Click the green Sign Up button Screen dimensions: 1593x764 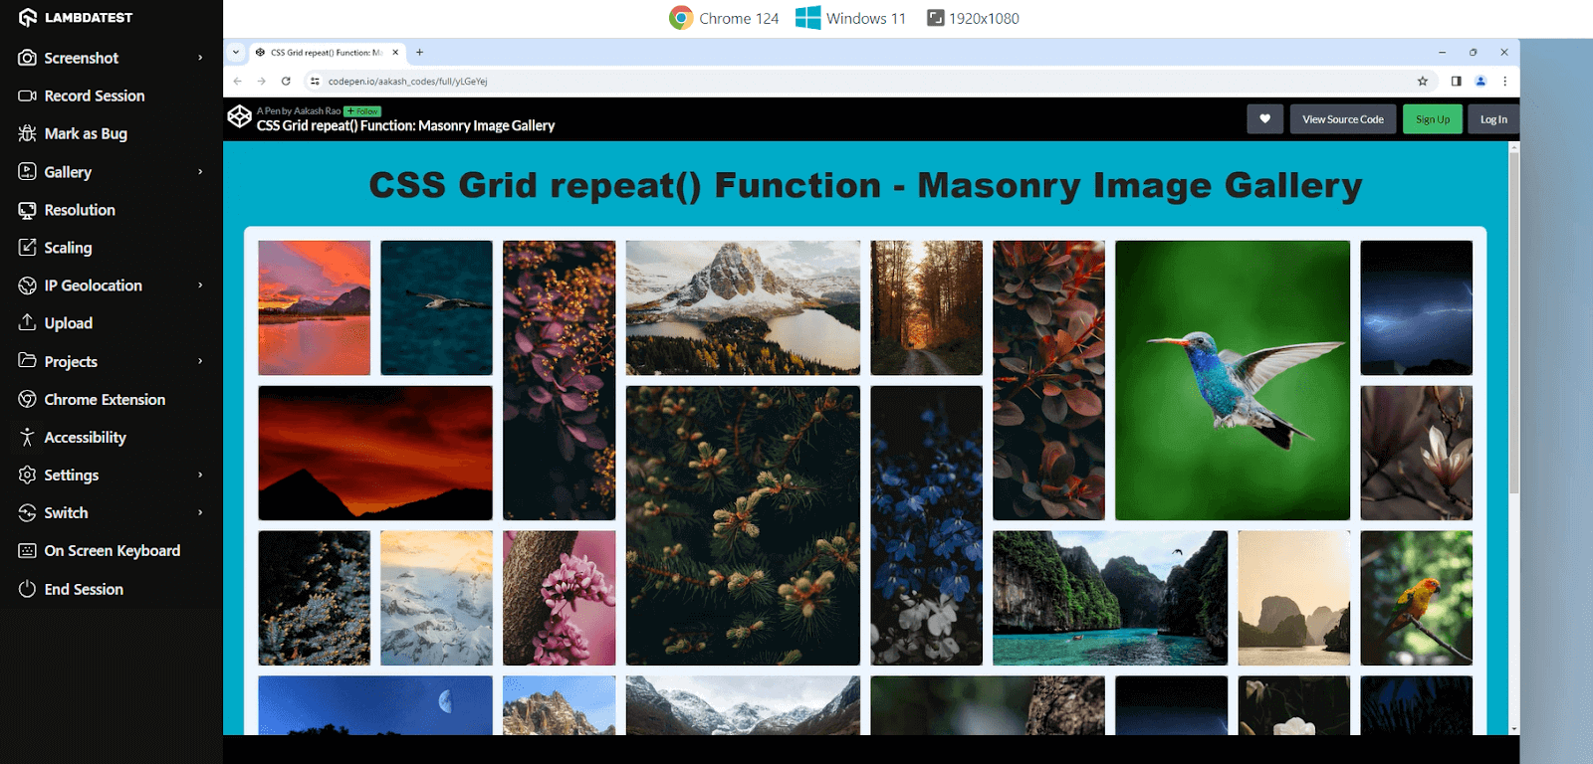1433,119
